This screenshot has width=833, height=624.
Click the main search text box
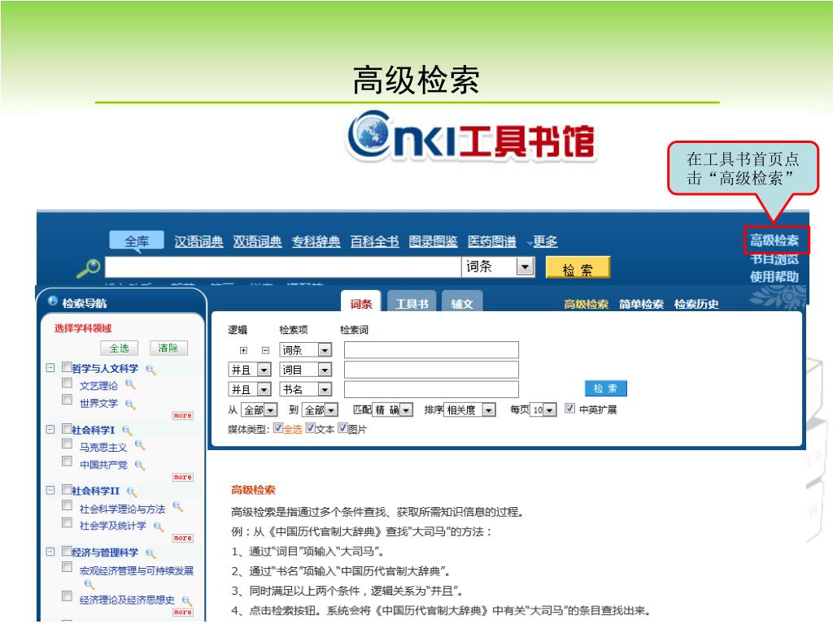(283, 266)
